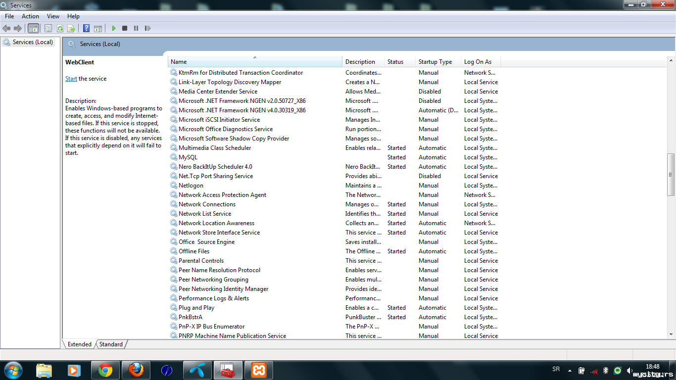Pause the service from the toolbar
Screen dimensions: 676x380
click(x=136, y=28)
